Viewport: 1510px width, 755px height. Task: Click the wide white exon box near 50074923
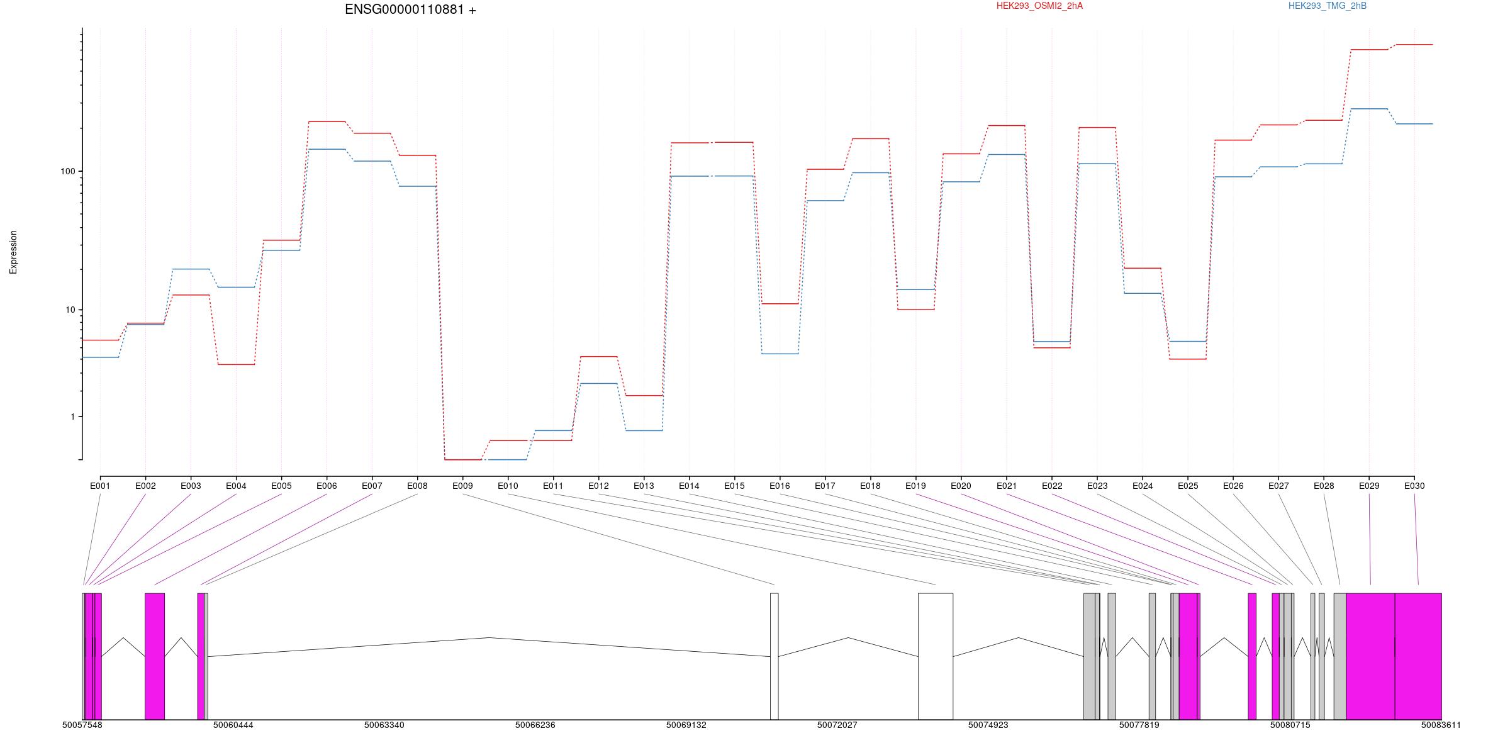936,656
